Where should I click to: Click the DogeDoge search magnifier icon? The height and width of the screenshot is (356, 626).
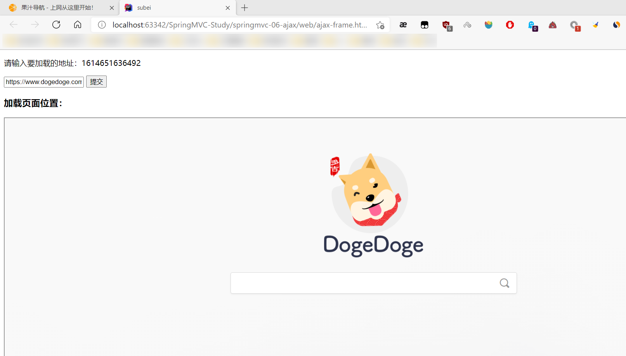pyautogui.click(x=504, y=283)
